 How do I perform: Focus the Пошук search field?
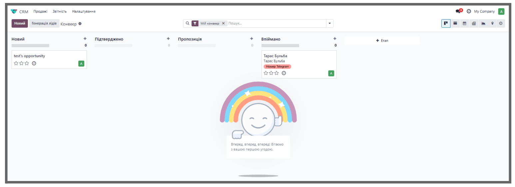pyautogui.click(x=276, y=23)
